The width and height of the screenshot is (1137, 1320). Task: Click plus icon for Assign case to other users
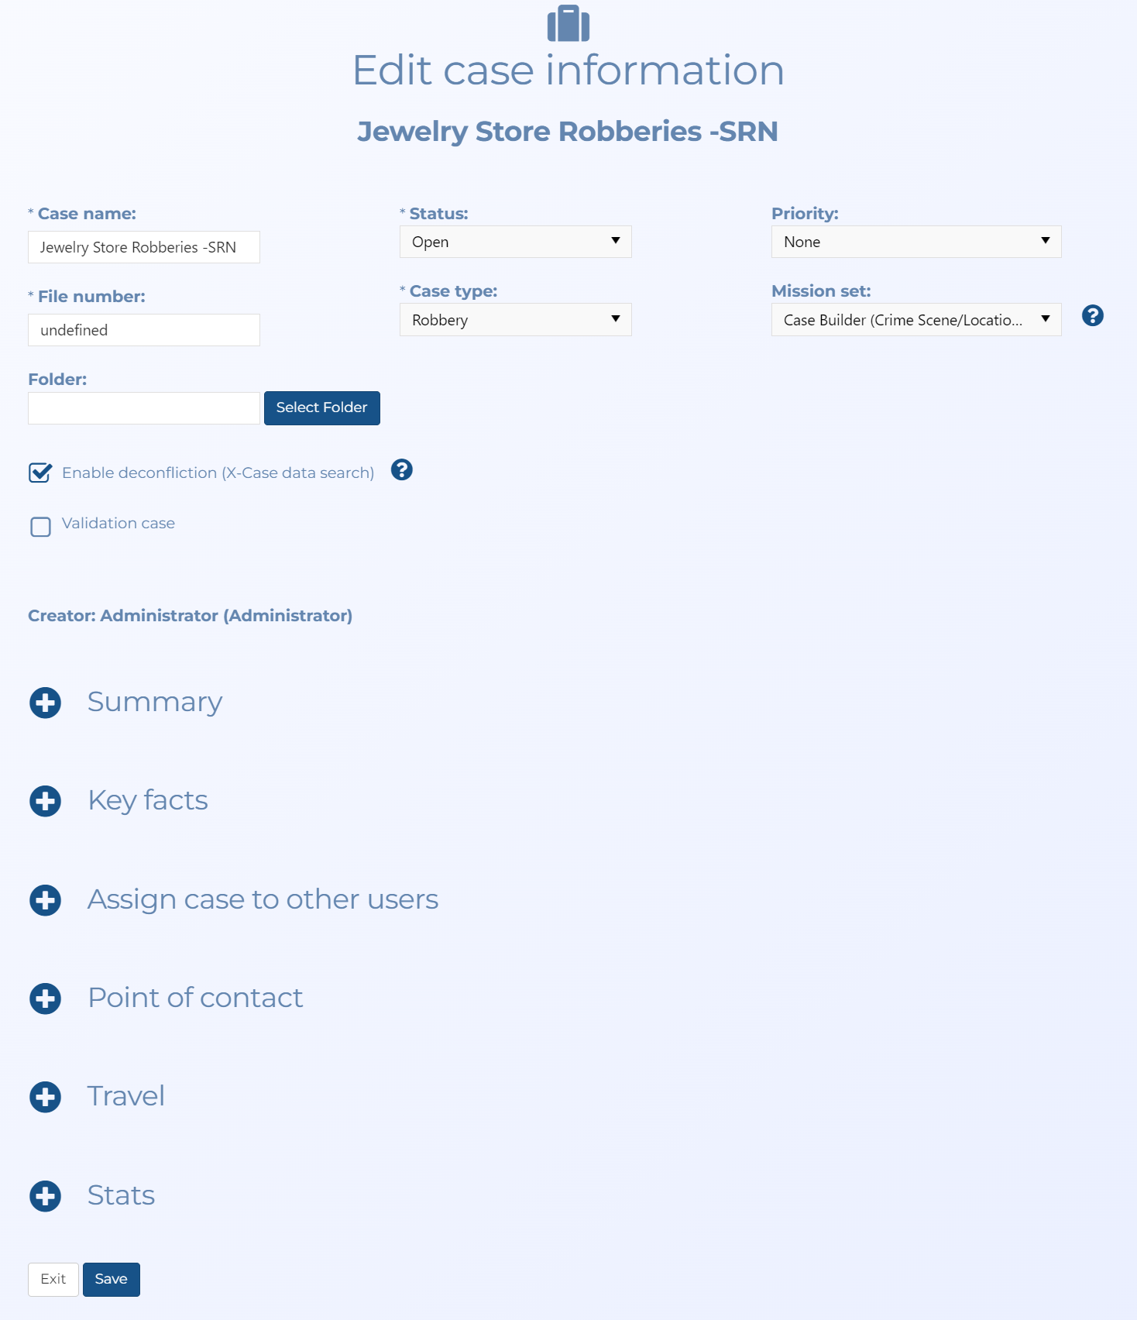coord(45,900)
